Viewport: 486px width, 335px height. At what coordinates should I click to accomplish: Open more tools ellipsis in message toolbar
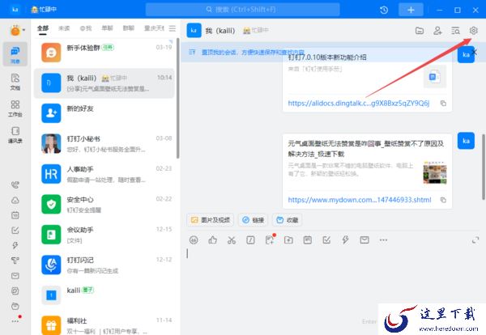383,240
